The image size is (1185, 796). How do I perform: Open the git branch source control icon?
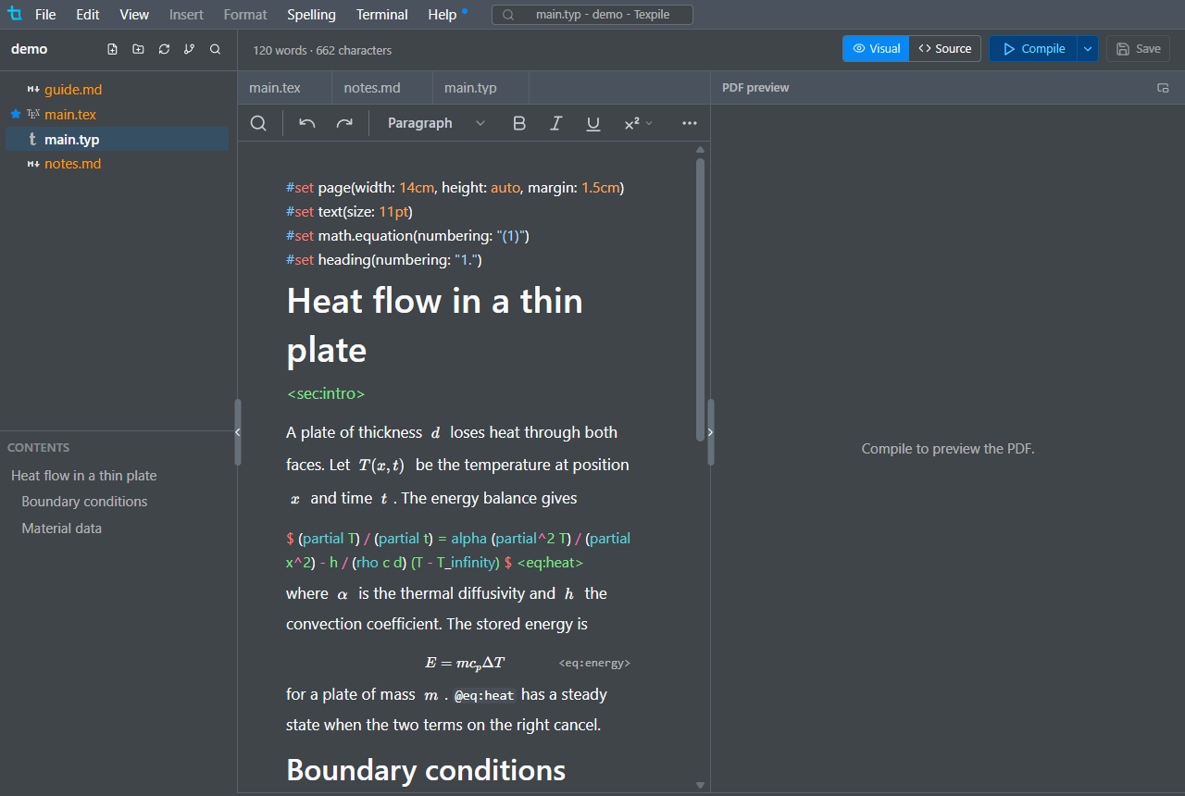pyautogui.click(x=190, y=49)
